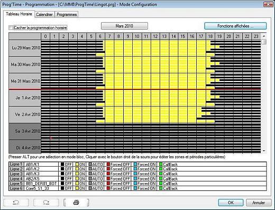Select Ligne 2 AB1/K2 legend entry

pos(33,169)
